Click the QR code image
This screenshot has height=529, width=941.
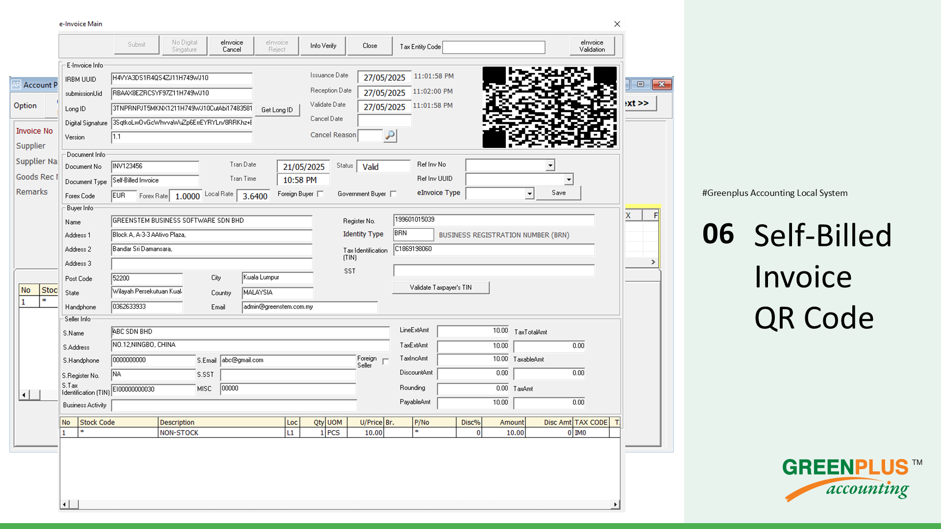click(549, 107)
